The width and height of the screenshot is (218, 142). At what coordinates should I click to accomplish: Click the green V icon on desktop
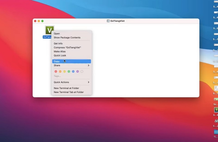click(x=216, y=110)
